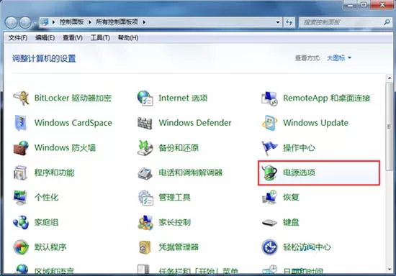Open the Internet 选项 link
Image resolution: width=396 pixels, height=276 pixels.
tap(183, 98)
